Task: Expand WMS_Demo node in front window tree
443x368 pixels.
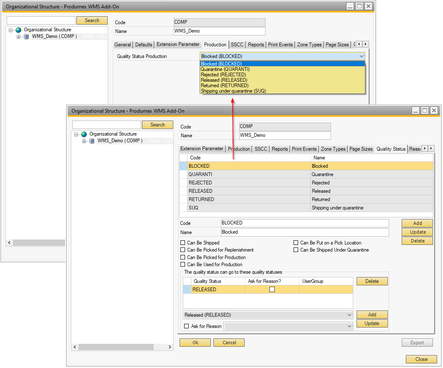Action: click(x=84, y=141)
